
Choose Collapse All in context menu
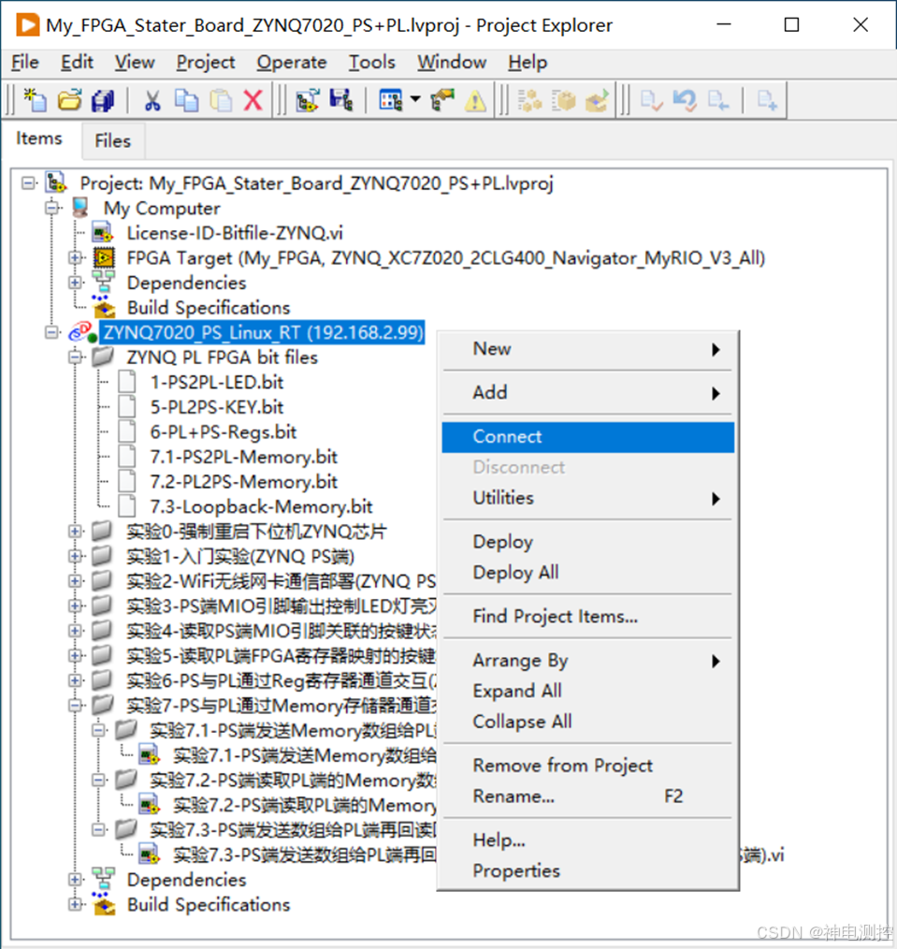coord(588,722)
